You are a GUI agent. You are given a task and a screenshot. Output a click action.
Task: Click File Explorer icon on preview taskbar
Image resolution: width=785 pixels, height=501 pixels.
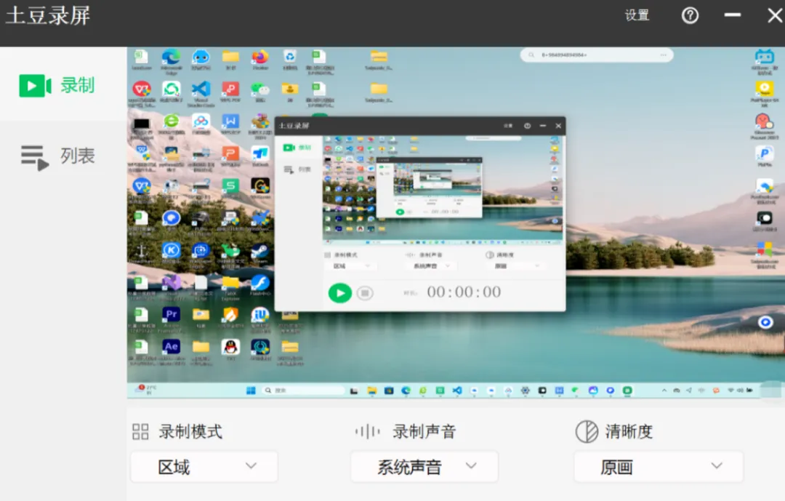pos(372,390)
